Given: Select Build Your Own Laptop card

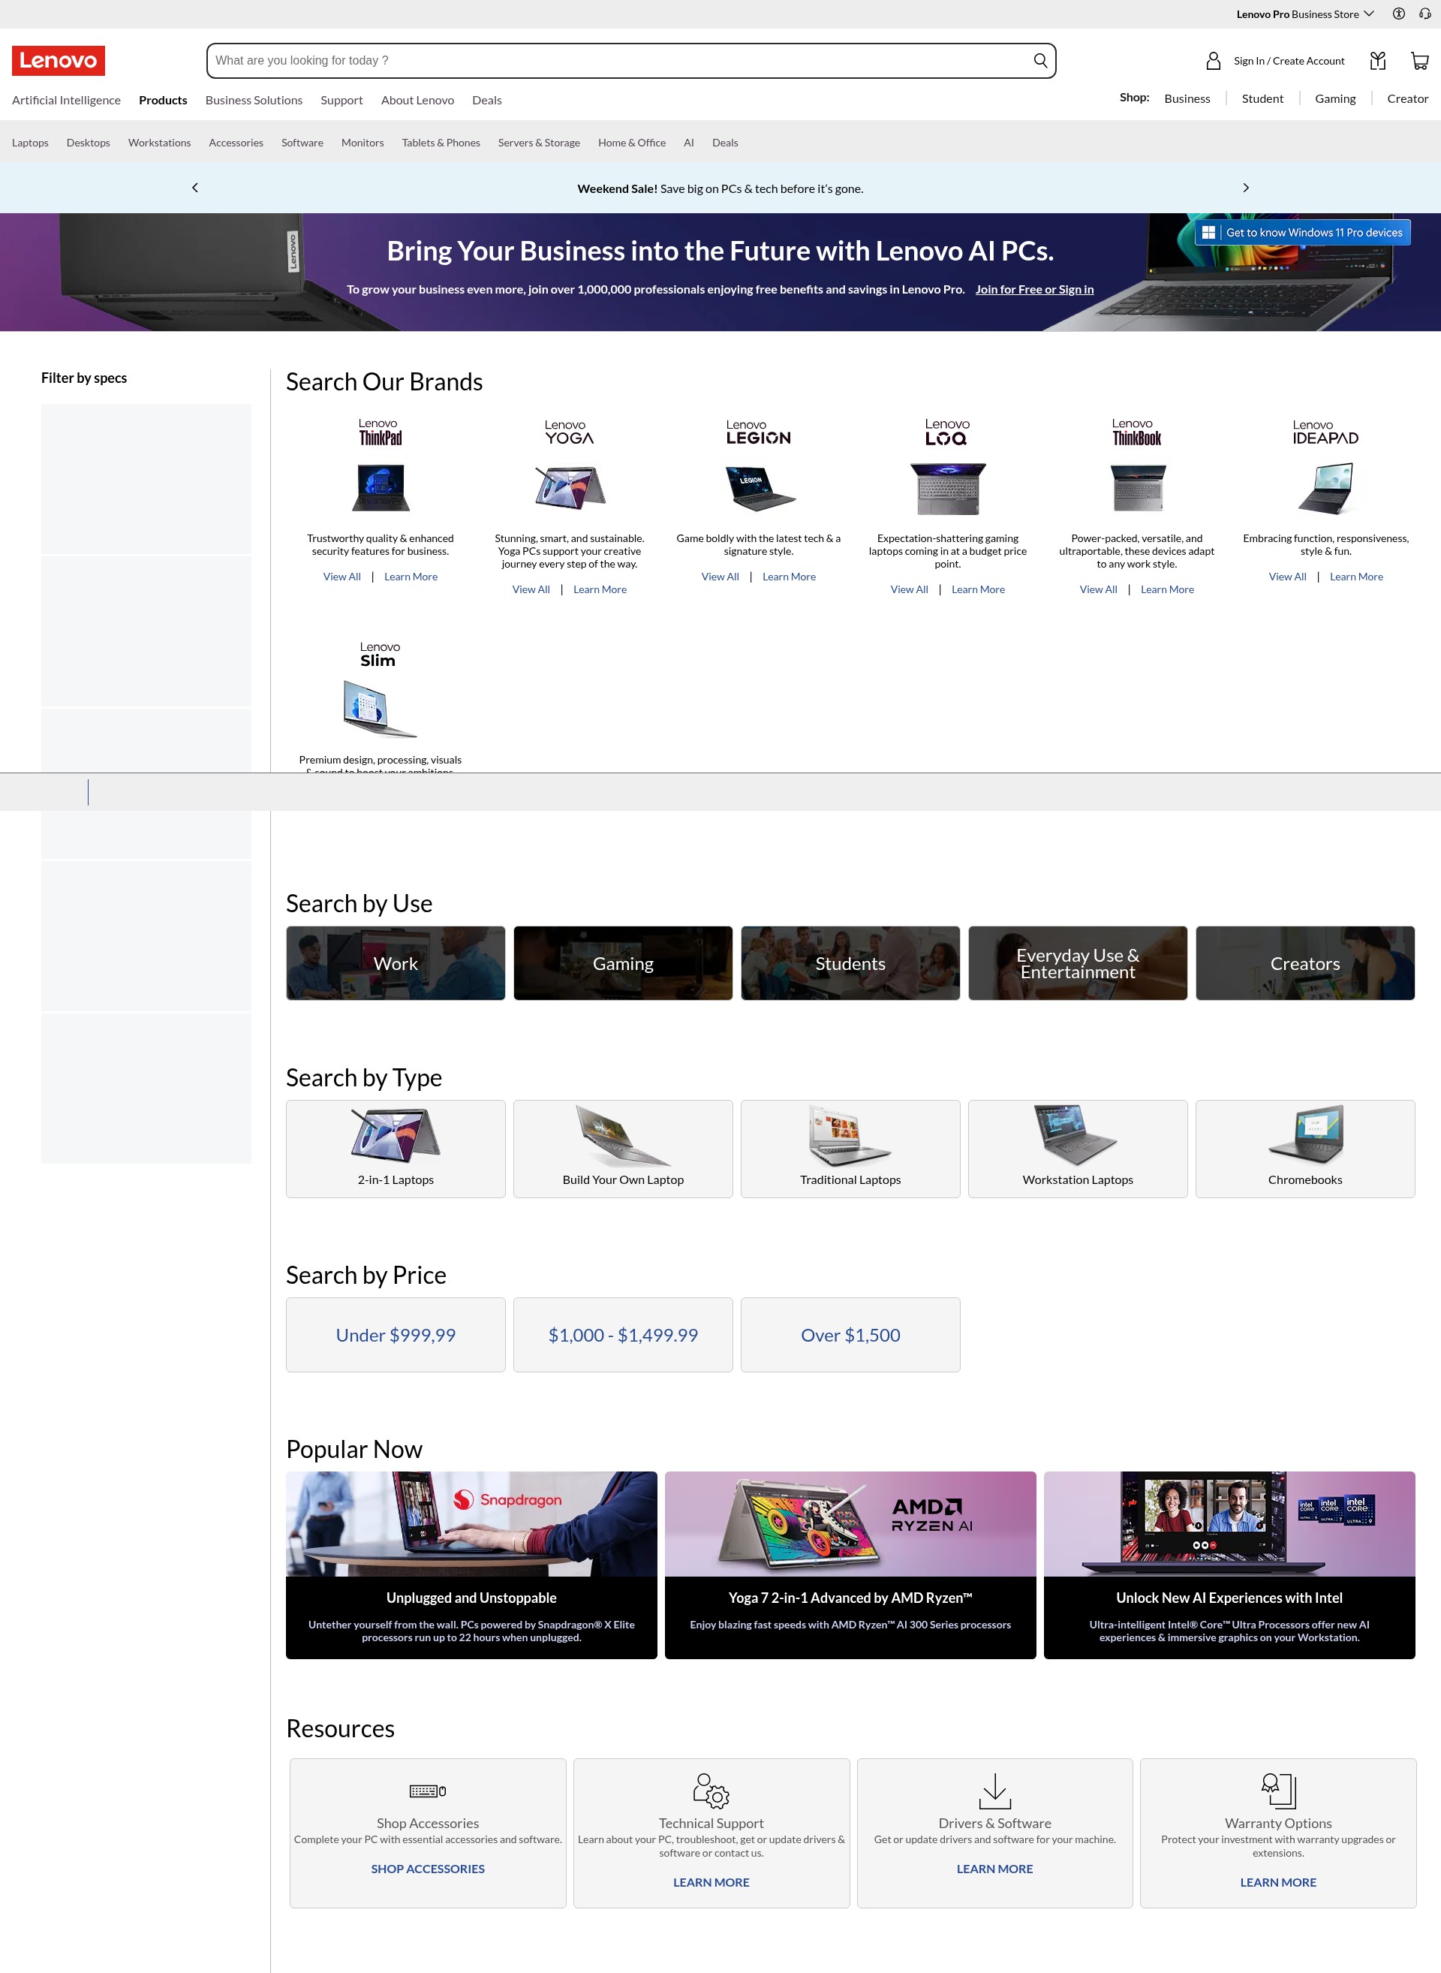Looking at the screenshot, I should click(624, 1149).
